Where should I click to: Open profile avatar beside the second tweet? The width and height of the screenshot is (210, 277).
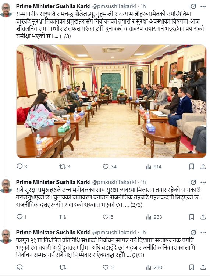[x=6, y=186]
